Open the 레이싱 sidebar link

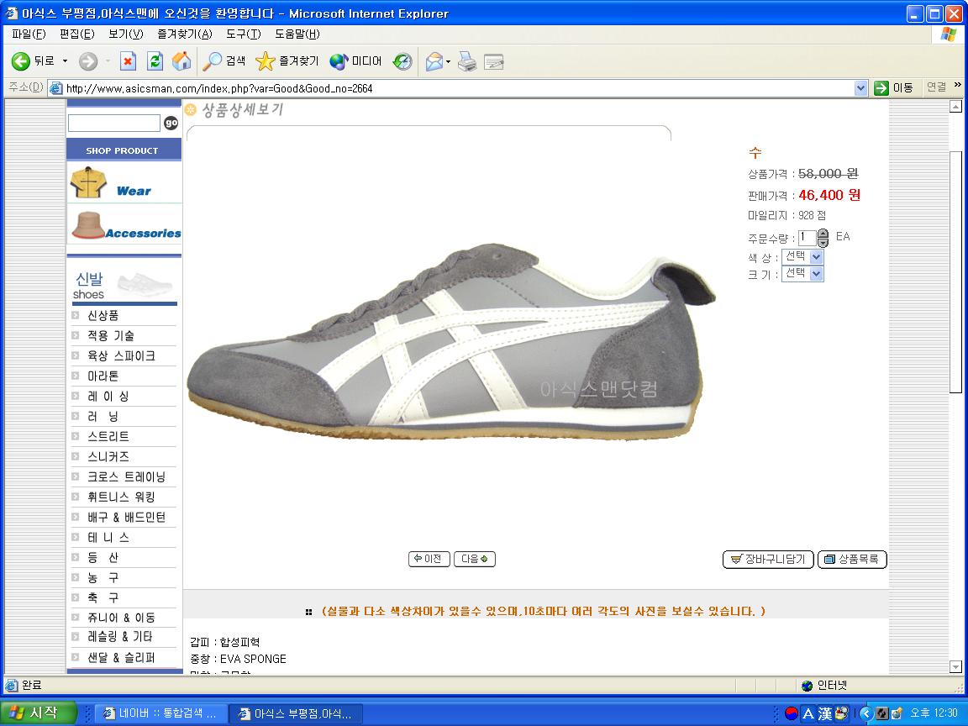point(108,397)
